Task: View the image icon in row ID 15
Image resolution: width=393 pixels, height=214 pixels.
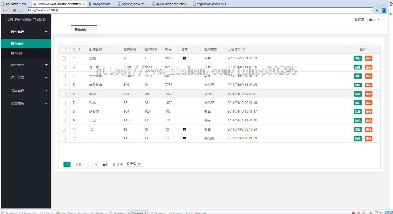Action: coord(185,138)
